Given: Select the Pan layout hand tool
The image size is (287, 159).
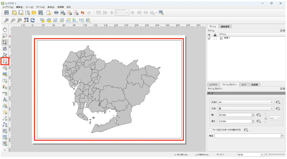Looking at the screenshot, I should [x=5, y=29].
